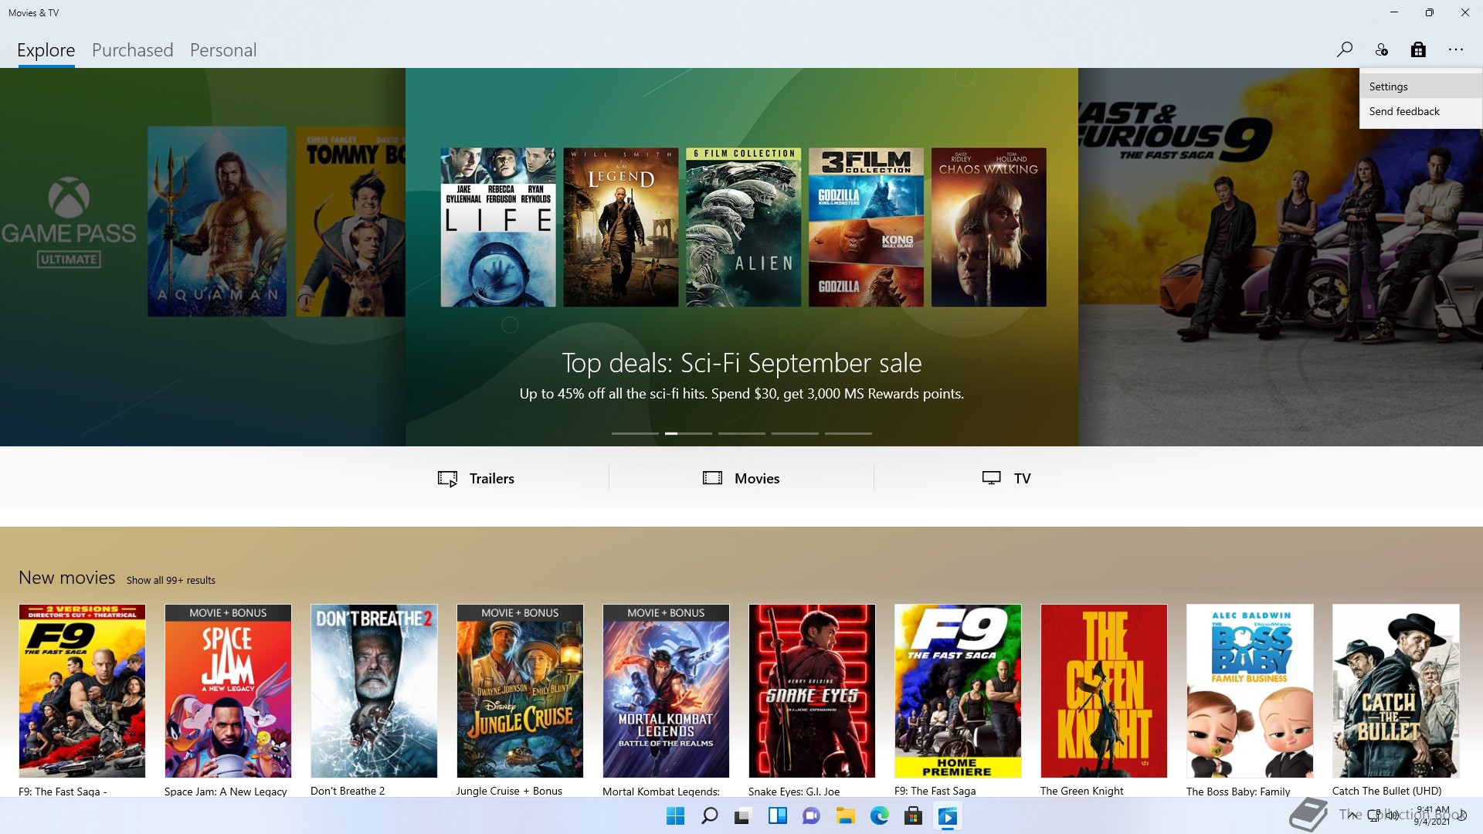Open The Boss Baby: Family Business thumbnail
The width and height of the screenshot is (1483, 834).
pos(1250,691)
